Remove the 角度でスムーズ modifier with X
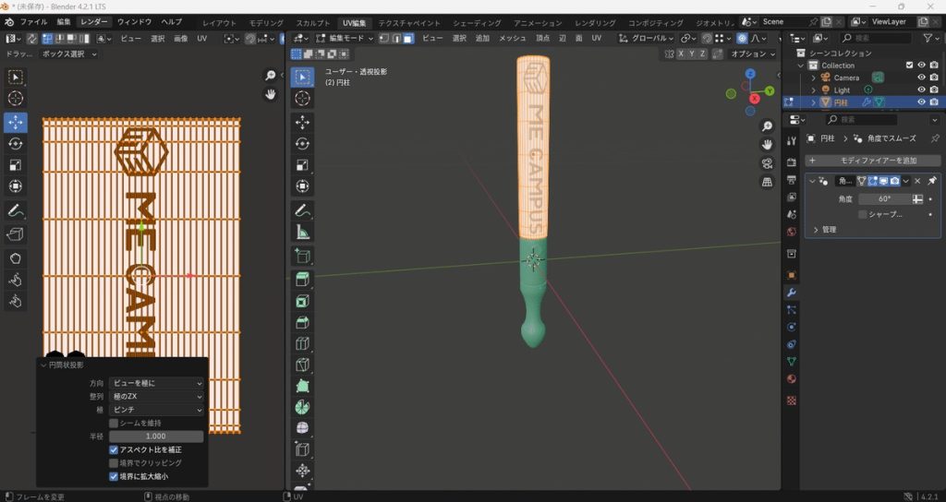The image size is (946, 502). coord(917,181)
